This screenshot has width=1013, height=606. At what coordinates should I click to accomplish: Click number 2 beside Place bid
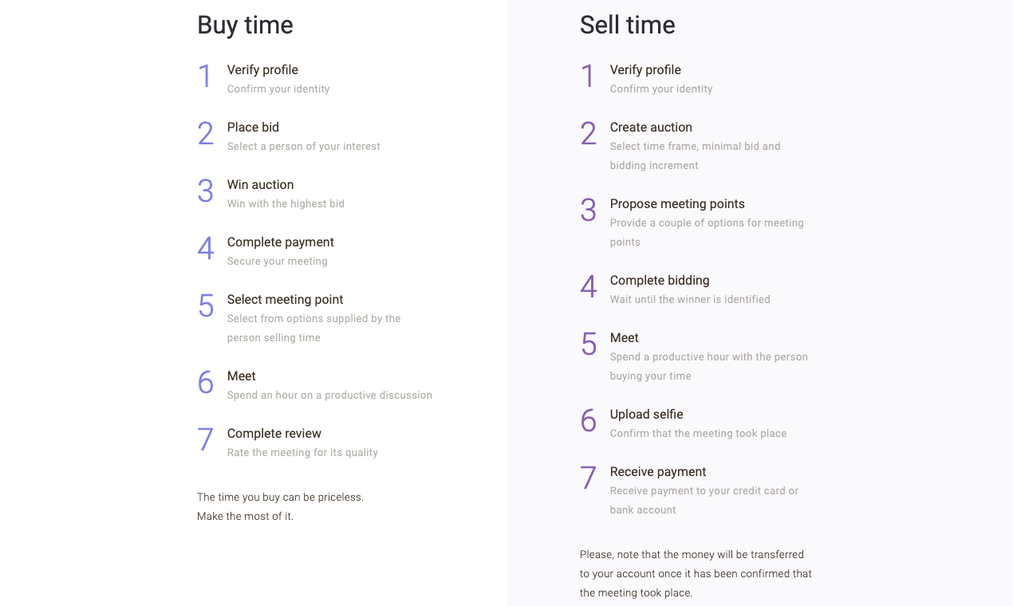(205, 134)
